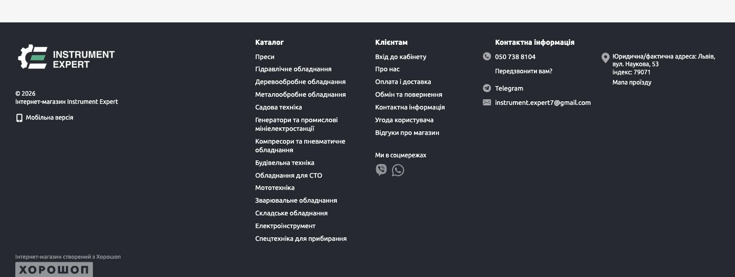This screenshot has width=735, height=277.
Task: Click Інтернет-магазин створений з Хорошоп link
Action: click(68, 257)
